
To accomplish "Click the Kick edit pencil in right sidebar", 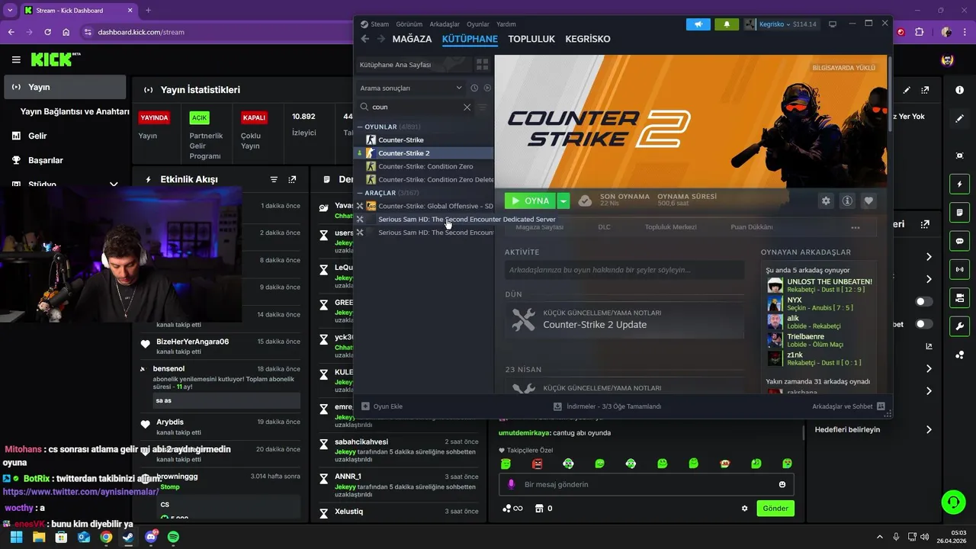I will click(x=959, y=119).
